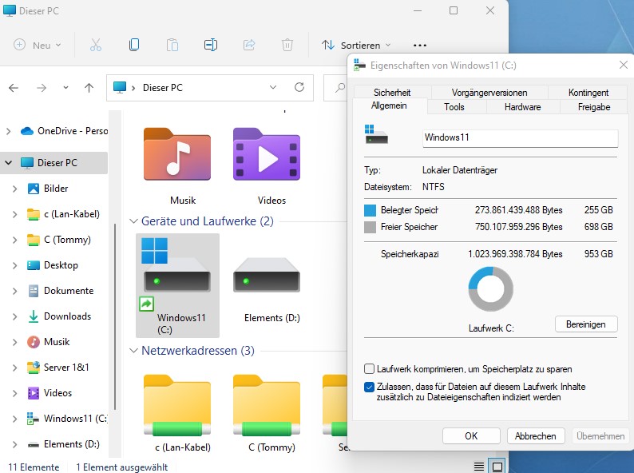Open the Sicherheit tab
This screenshot has width=634, height=473.
(392, 93)
